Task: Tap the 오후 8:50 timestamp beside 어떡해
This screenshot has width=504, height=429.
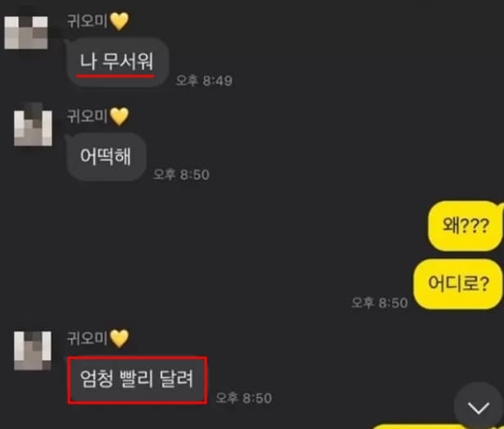Action: pyautogui.click(x=181, y=174)
